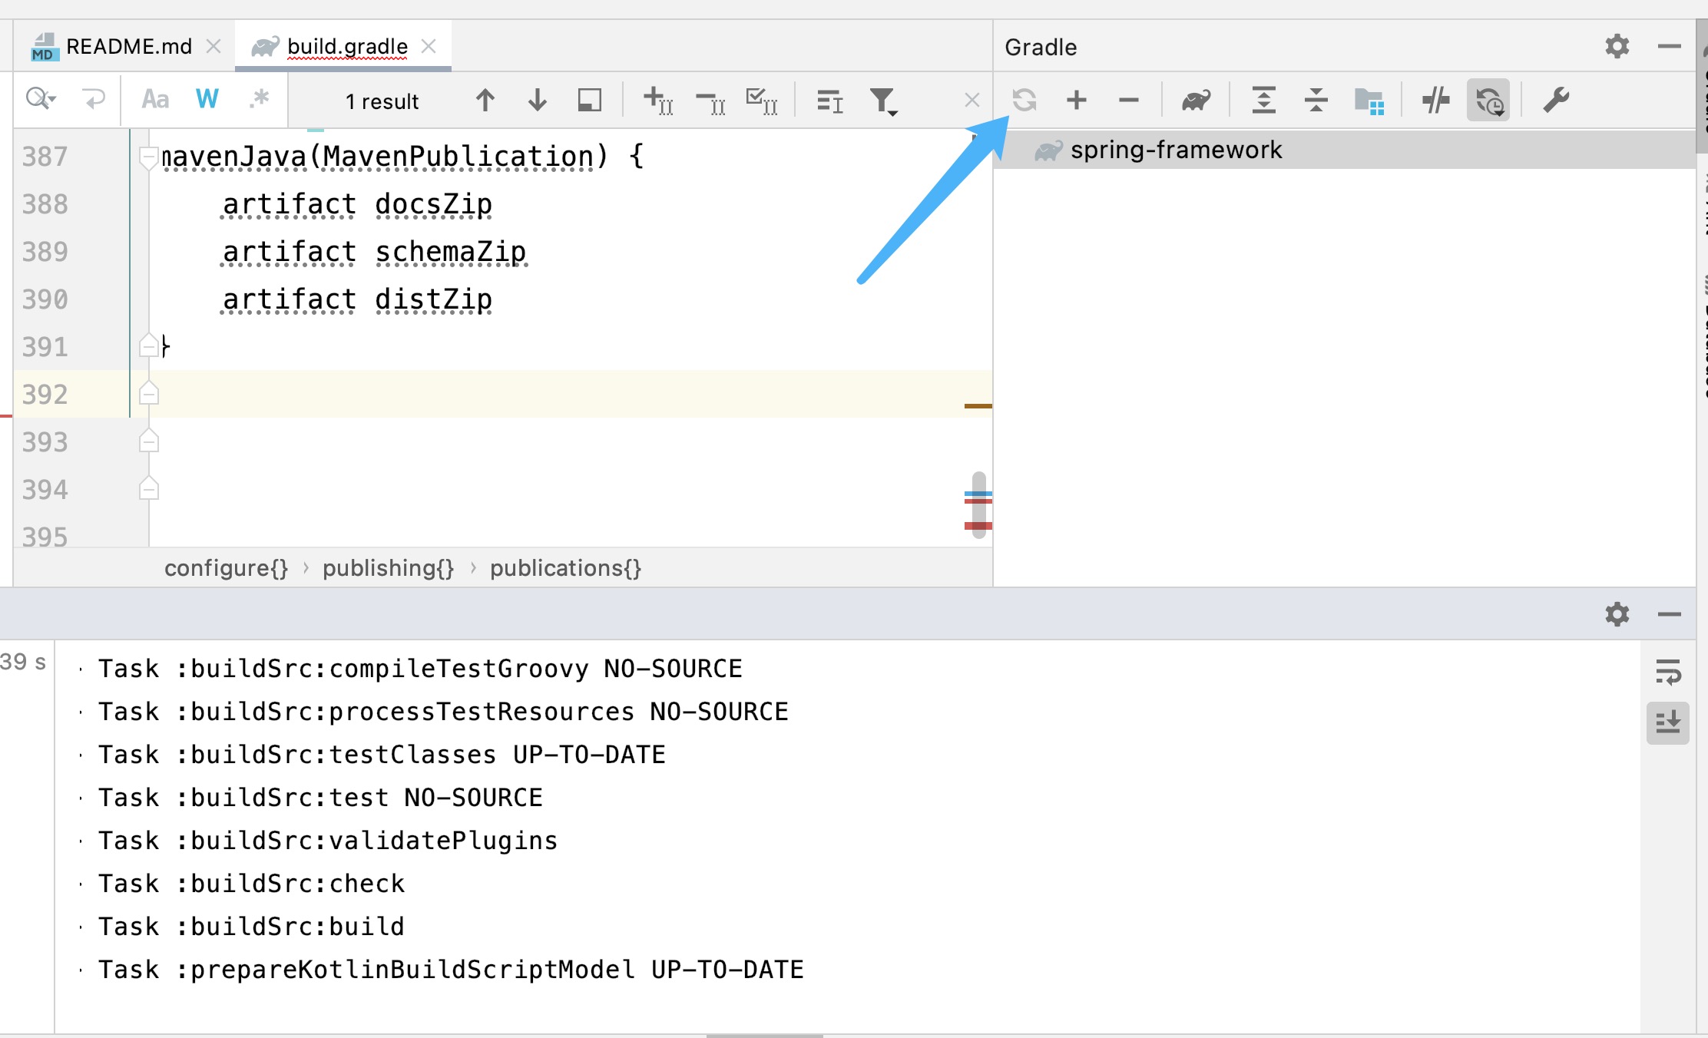Toggle soft-wrap in build output
This screenshot has width=1708, height=1038.
click(x=1668, y=673)
